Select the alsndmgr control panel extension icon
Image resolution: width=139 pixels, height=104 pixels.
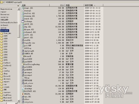tap(23, 86)
